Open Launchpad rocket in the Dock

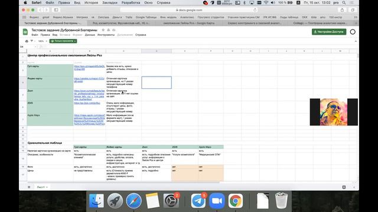pyautogui.click(x=115, y=201)
